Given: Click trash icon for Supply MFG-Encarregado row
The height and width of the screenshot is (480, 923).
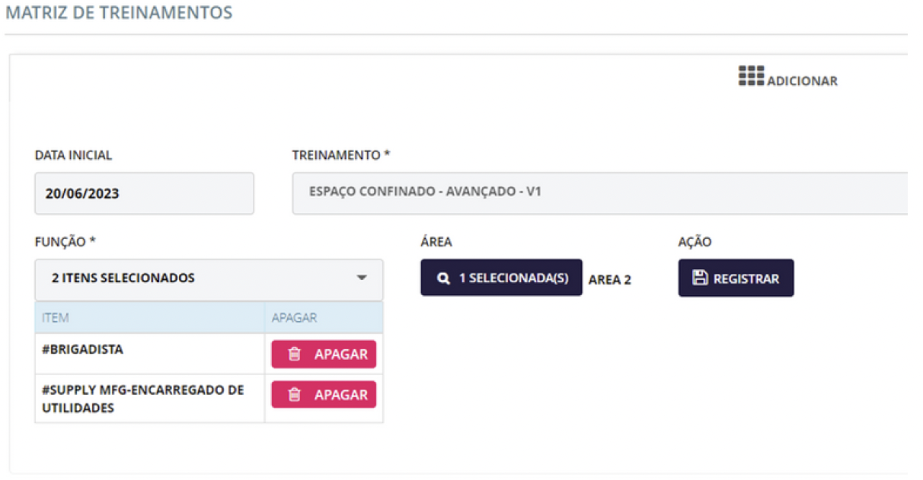Looking at the screenshot, I should pos(295,395).
